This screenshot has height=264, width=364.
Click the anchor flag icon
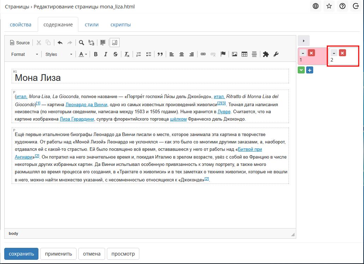pos(223,54)
